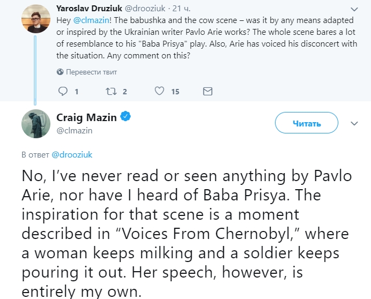Retweet Yaroslav Druziuk's tweet

click(111, 92)
